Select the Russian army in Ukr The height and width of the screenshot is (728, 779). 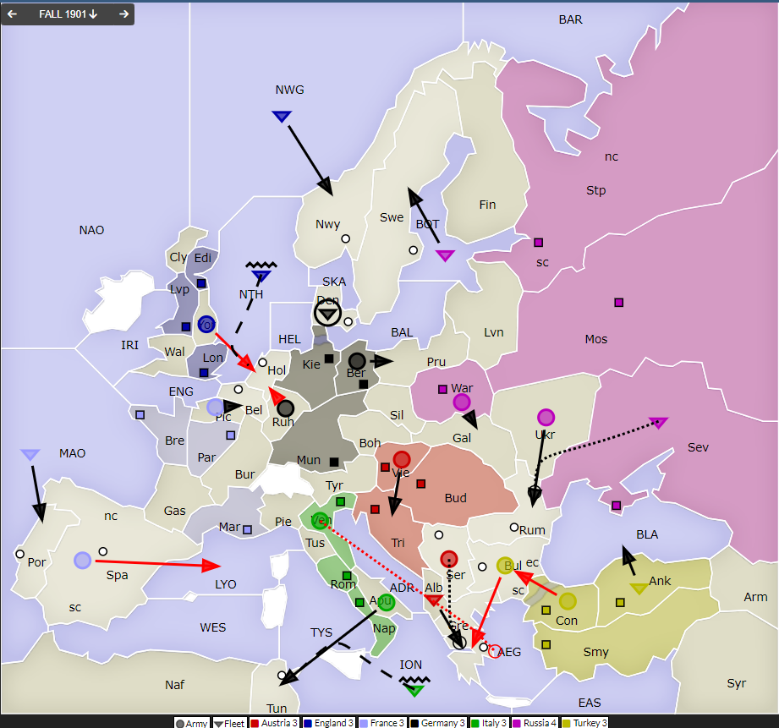tap(546, 417)
